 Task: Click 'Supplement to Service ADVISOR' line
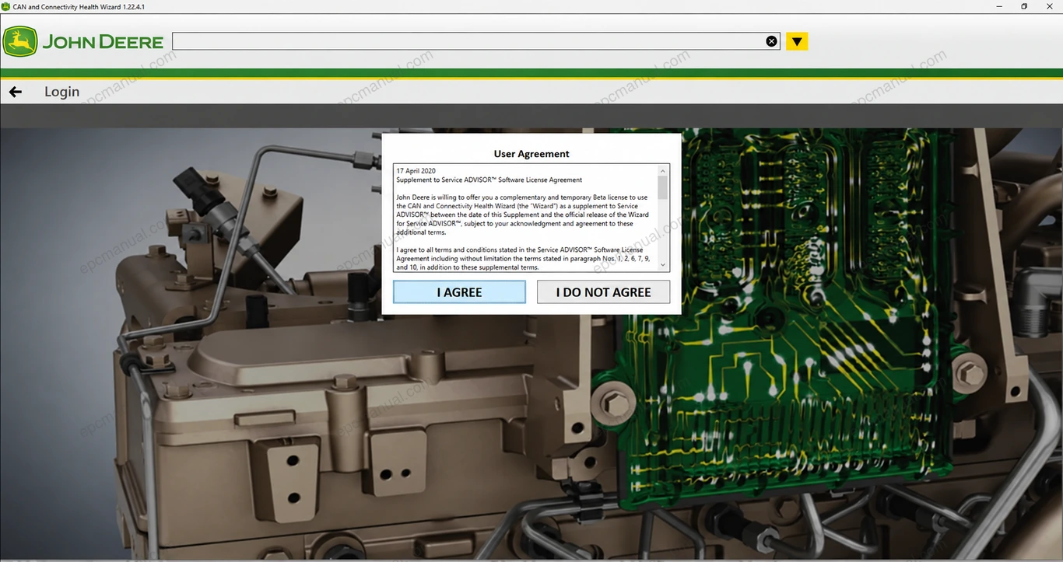click(x=489, y=180)
